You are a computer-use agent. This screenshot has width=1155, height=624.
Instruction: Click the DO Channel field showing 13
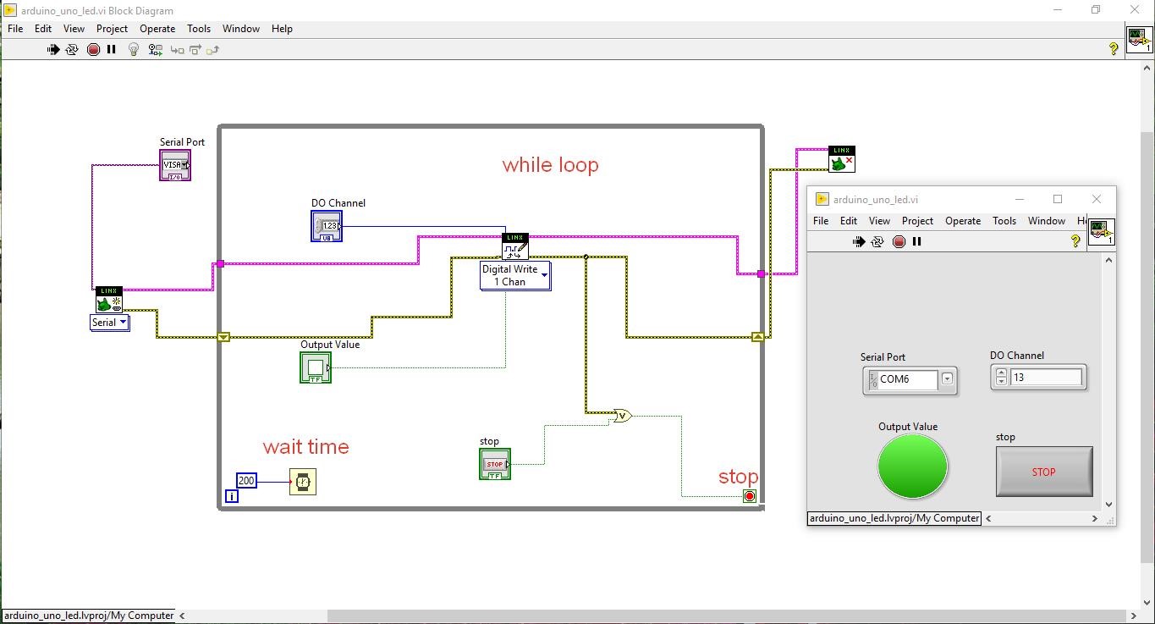click(x=1046, y=378)
